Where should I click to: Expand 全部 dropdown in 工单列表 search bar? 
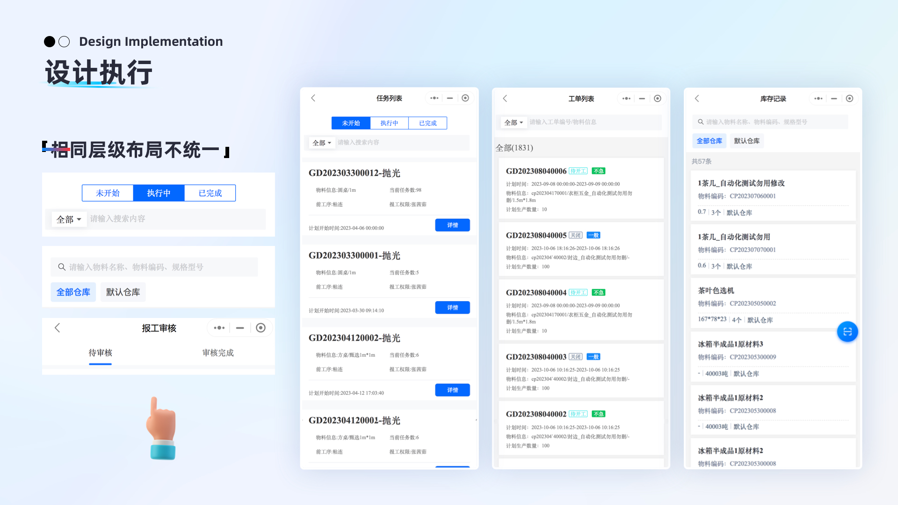click(x=514, y=123)
